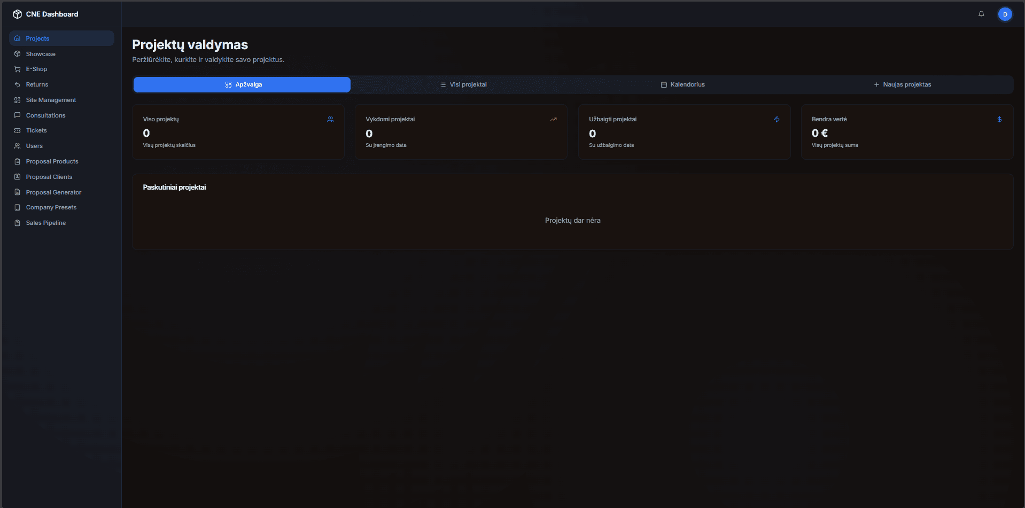Viewport: 1025px width, 508px height.
Task: Go to the Sales Pipeline section
Action: 45,223
